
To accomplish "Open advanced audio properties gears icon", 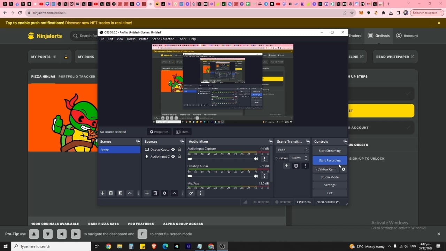I will [191, 193].
